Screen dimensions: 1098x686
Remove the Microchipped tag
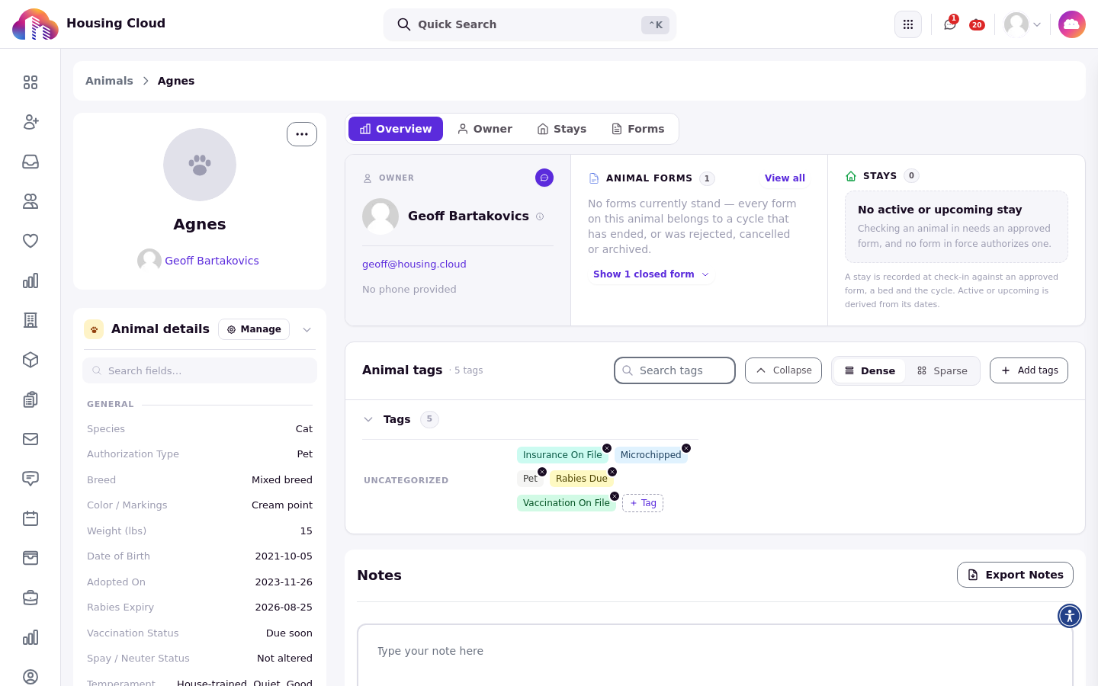click(x=686, y=448)
